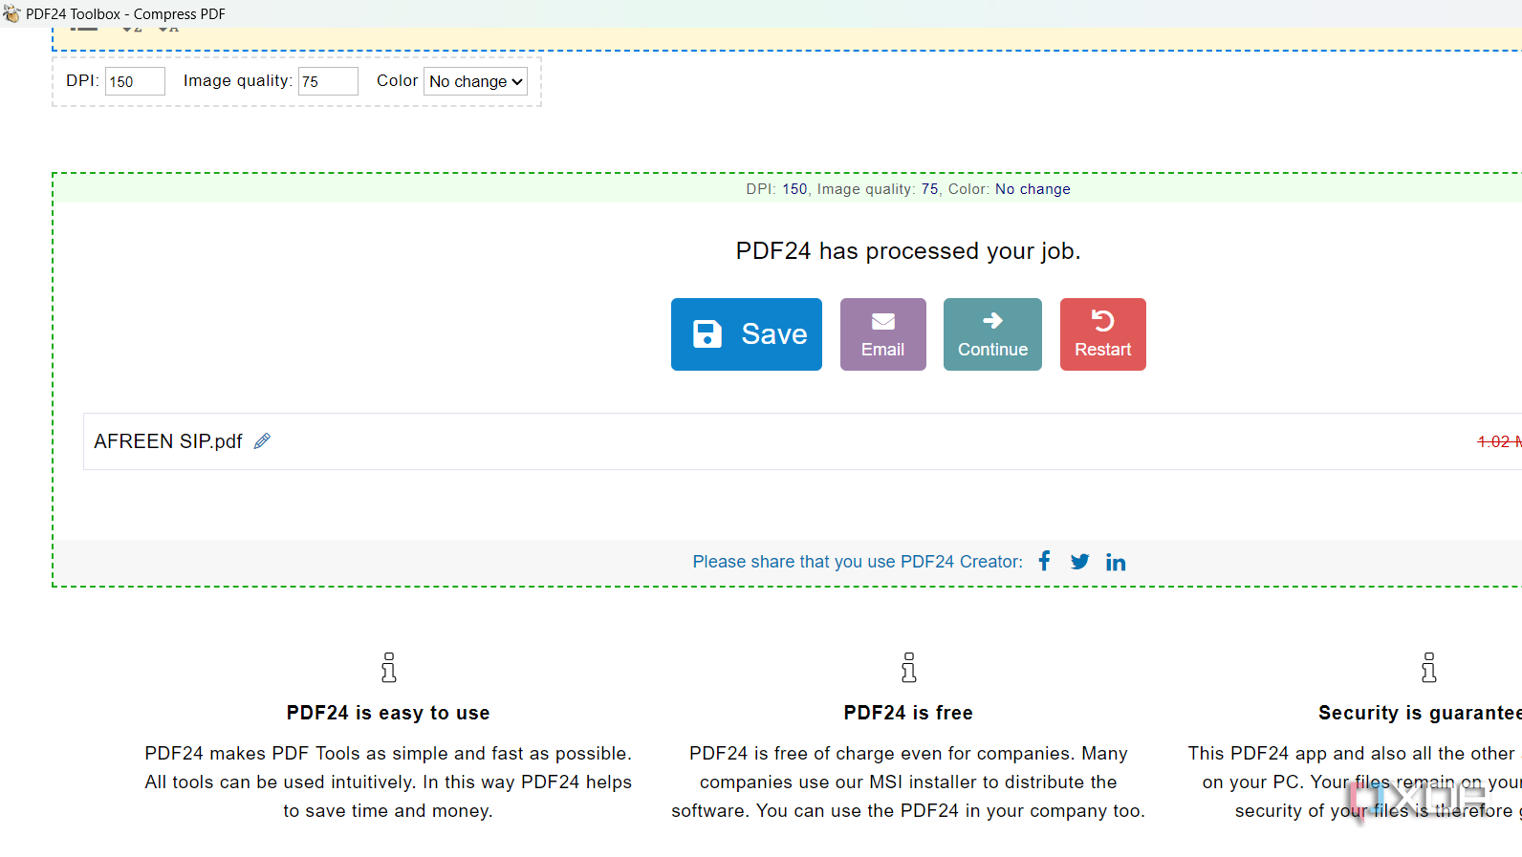Continue to another tool with this file
Screen dimensions: 1522x857
pos(992,334)
